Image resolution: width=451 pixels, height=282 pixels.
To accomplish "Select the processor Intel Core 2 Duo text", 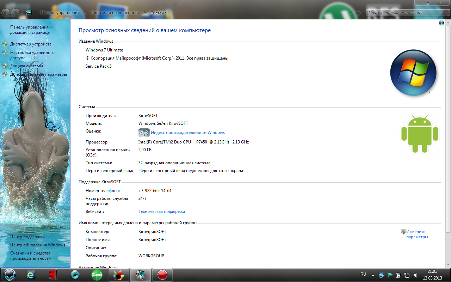I will pos(193,142).
